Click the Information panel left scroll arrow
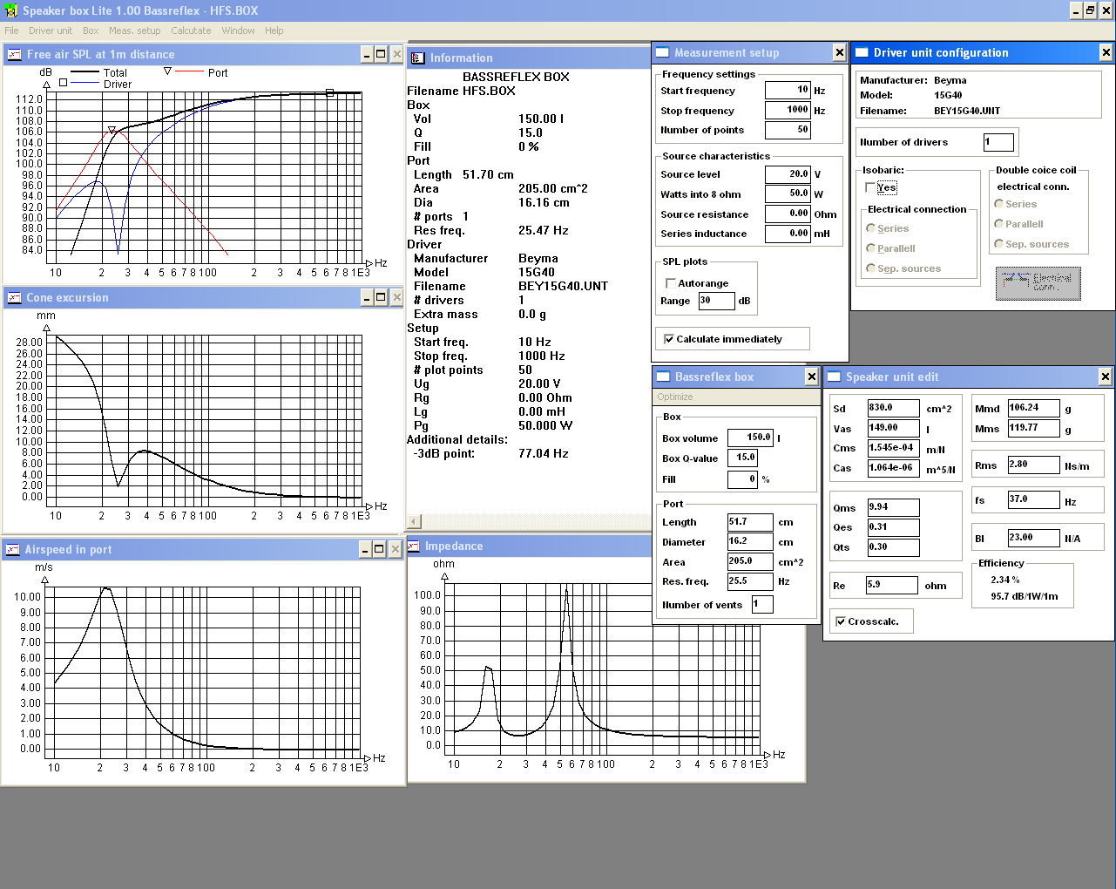Viewport: 1116px width, 889px height. [x=414, y=521]
